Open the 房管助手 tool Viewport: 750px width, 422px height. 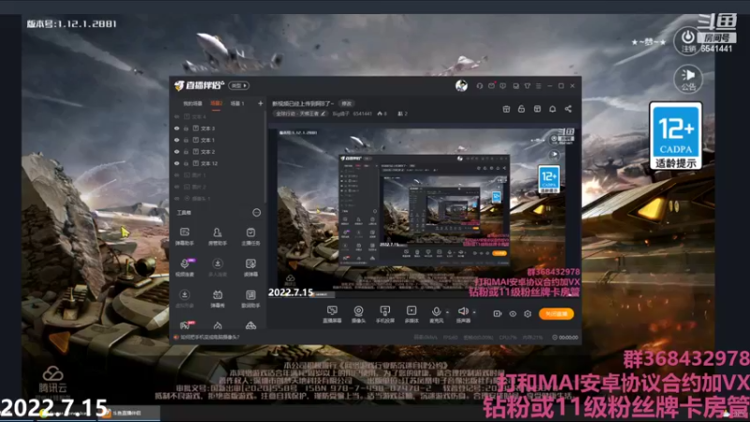(217, 236)
